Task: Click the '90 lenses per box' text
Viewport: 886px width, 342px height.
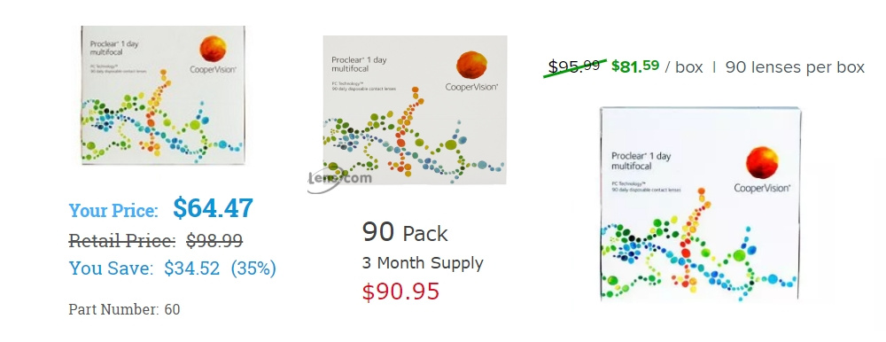Action: 795,67
